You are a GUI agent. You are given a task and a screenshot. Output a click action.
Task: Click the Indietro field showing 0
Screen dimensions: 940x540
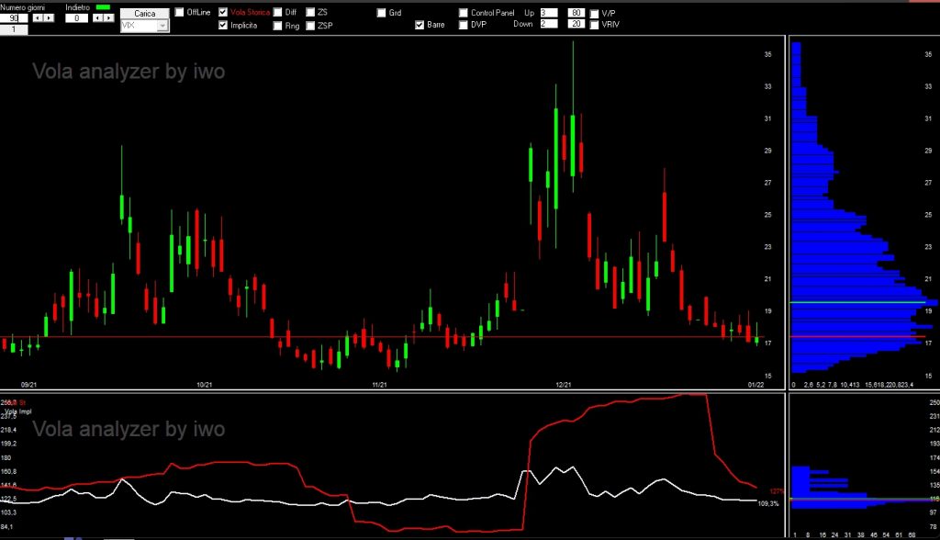coord(76,18)
